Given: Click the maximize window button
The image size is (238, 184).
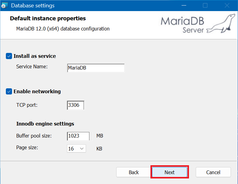Looking at the screenshot, I should (205, 6).
